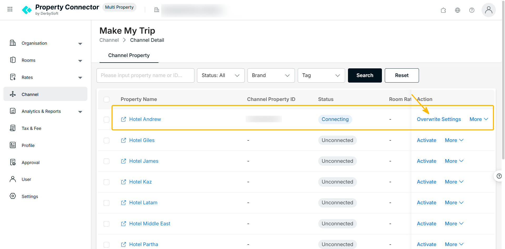Screen dimensions: 505x249
Task: Select the Channel Property tab
Action: 129,55
